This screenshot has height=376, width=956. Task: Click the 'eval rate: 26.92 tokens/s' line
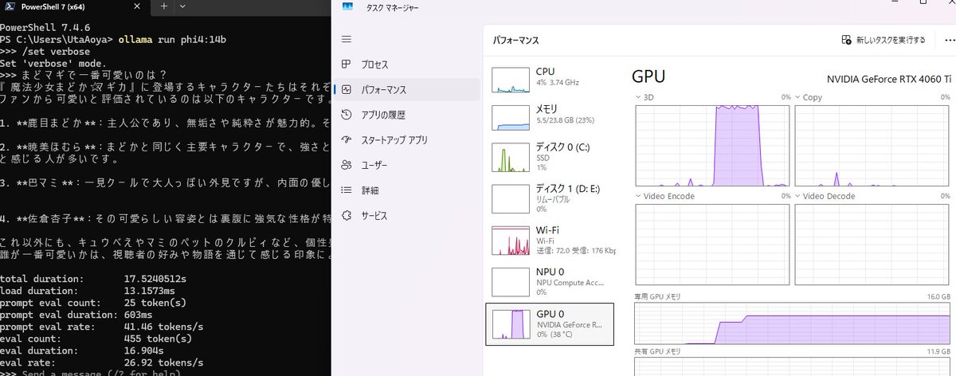101,362
